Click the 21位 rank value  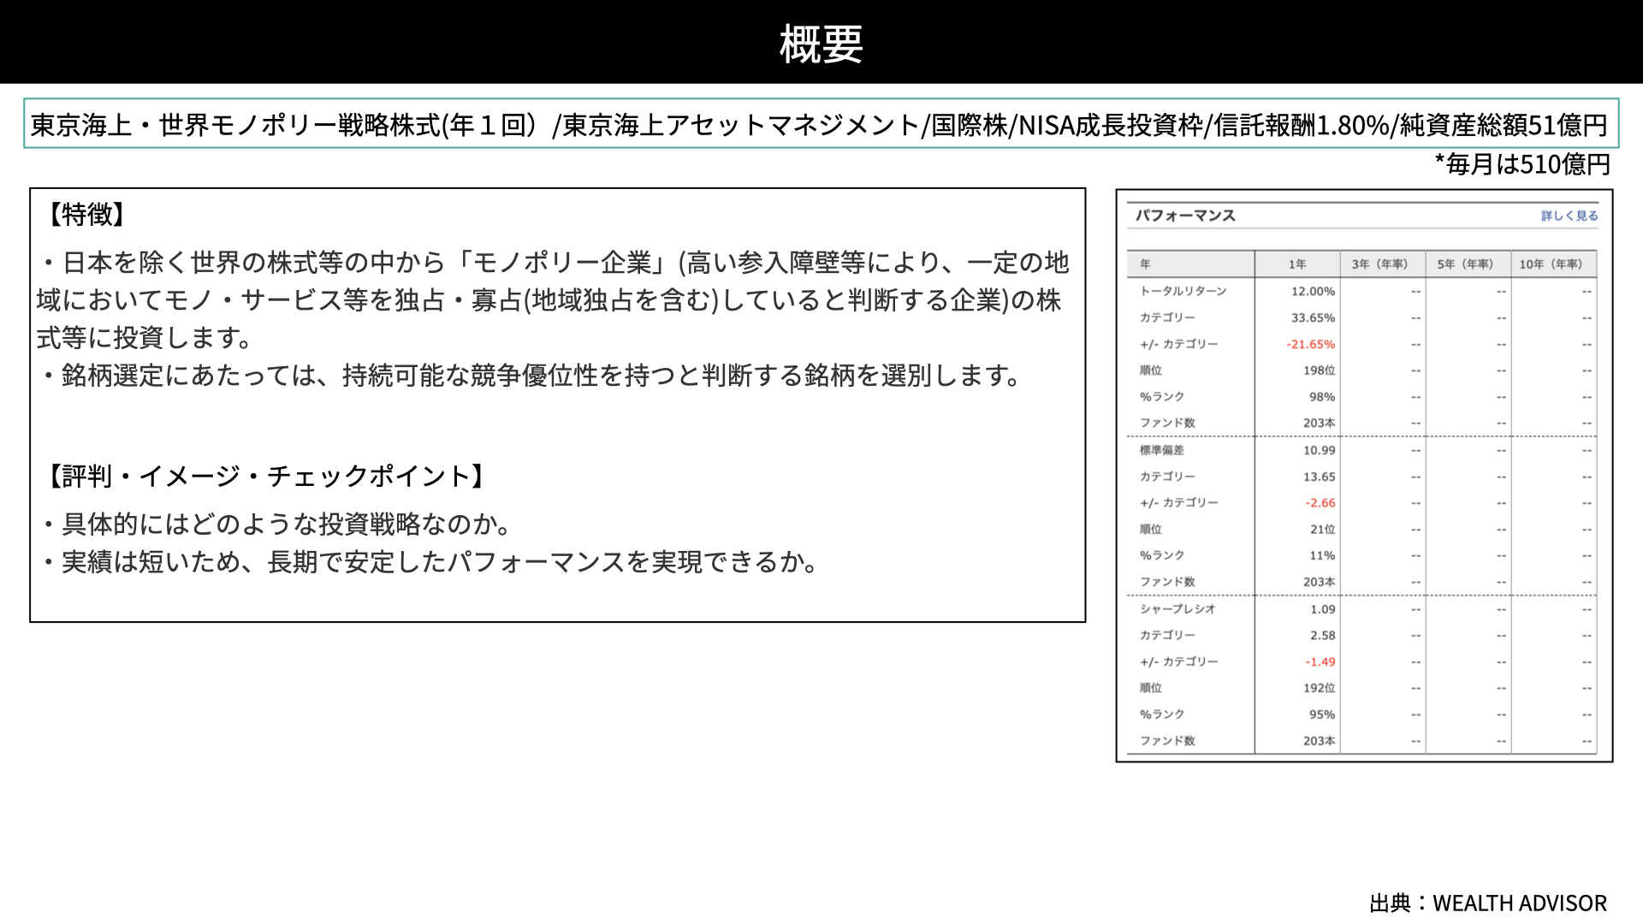click(x=1322, y=530)
